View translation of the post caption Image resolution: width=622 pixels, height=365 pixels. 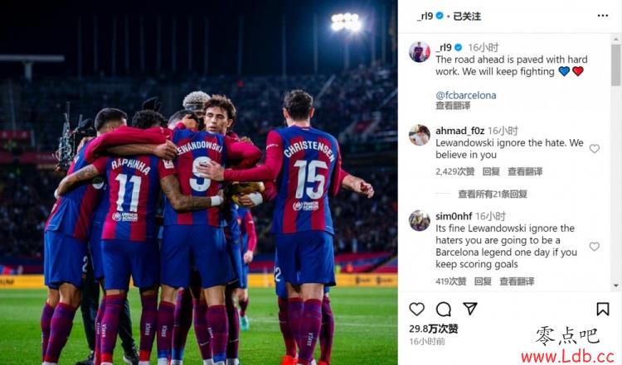(x=453, y=106)
